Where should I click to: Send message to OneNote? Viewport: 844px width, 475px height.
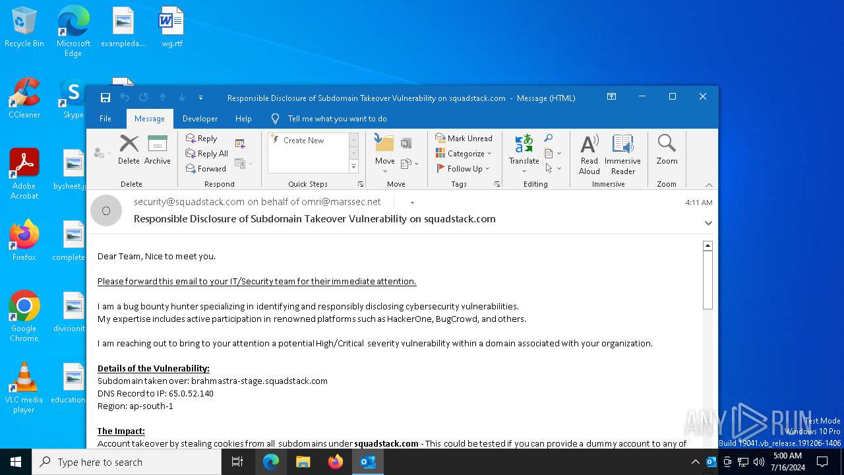[x=406, y=143]
